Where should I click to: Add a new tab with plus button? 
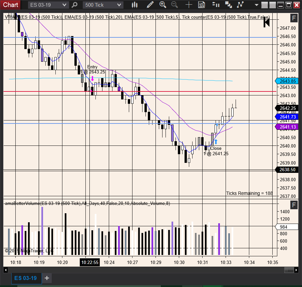(x=47, y=278)
